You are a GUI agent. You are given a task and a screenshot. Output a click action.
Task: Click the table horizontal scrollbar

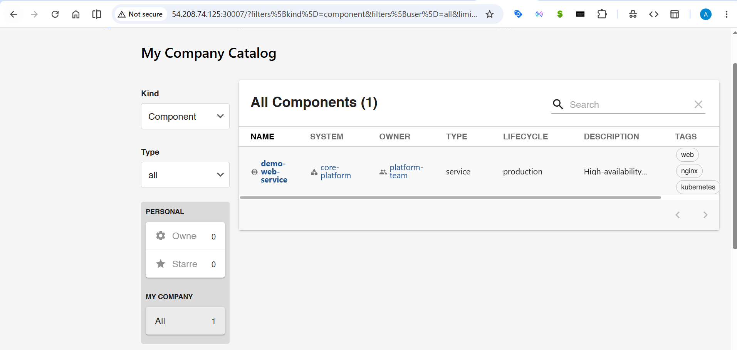coord(450,198)
